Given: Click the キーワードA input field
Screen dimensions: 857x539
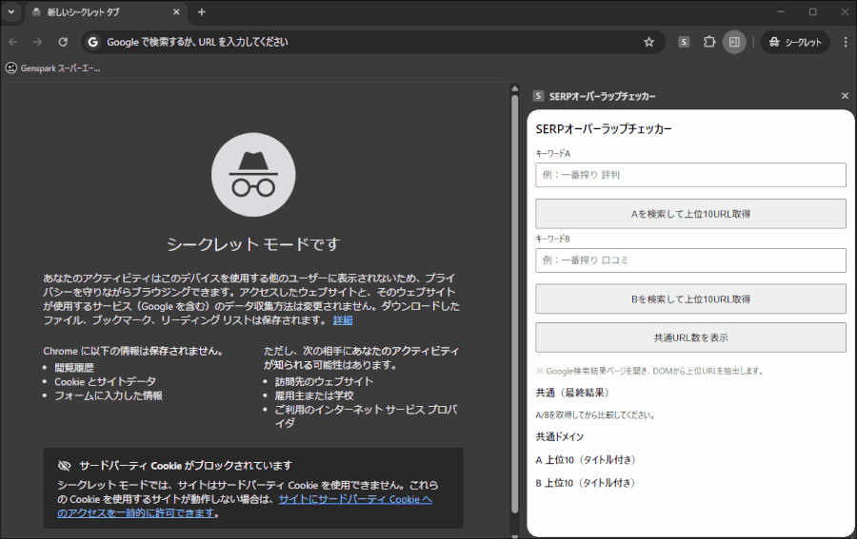Looking at the screenshot, I should click(690, 175).
